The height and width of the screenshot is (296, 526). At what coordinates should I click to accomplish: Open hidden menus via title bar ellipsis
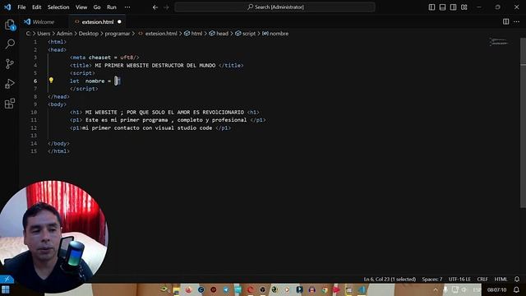127,7
